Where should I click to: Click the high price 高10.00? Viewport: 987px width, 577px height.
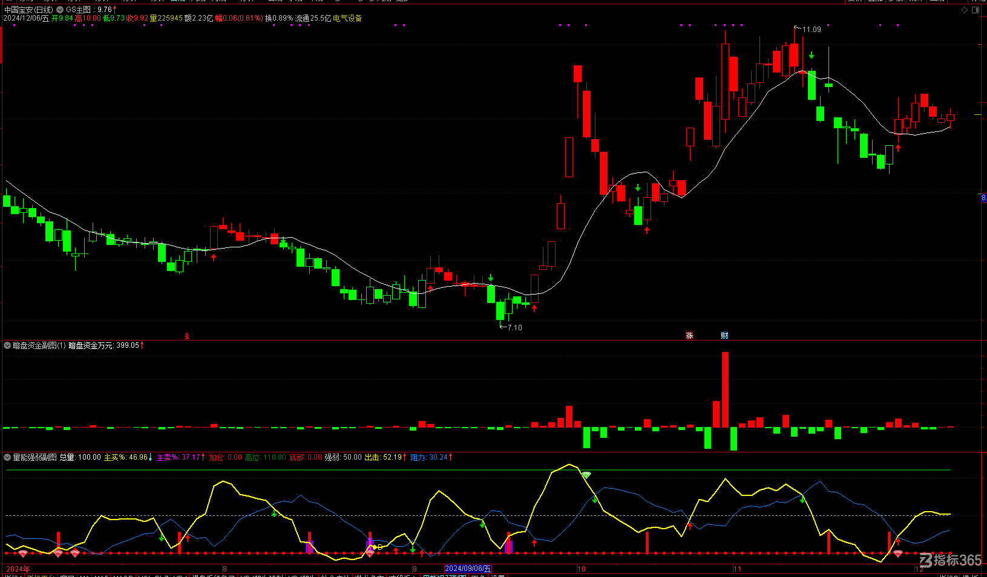(x=88, y=18)
